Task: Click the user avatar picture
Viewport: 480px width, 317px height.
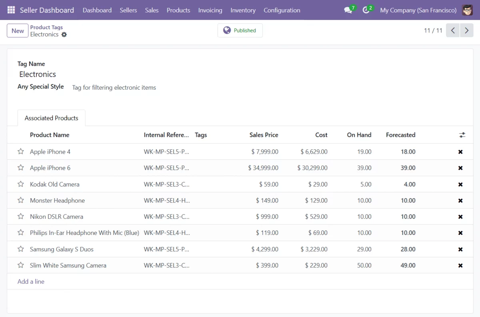Action: coord(467,10)
